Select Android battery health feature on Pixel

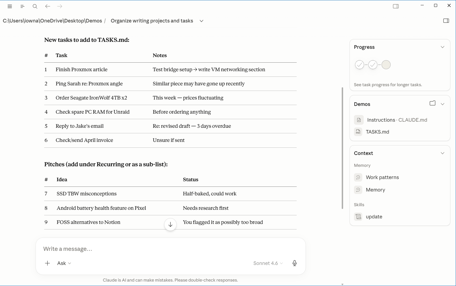click(x=101, y=208)
